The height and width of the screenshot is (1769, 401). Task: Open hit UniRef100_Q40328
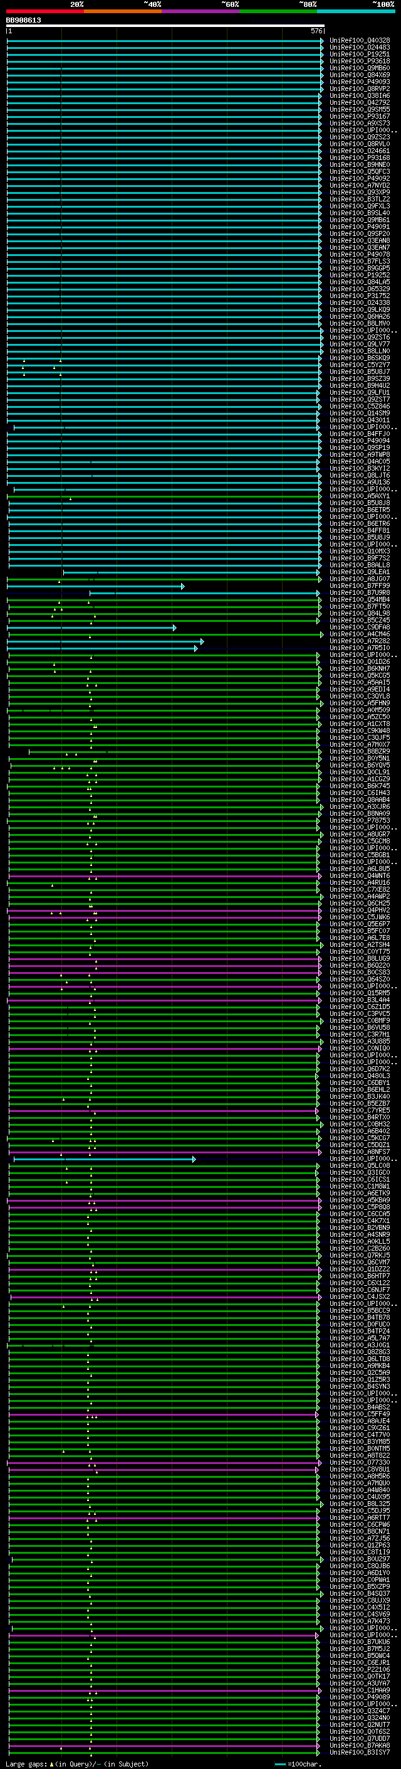(360, 41)
